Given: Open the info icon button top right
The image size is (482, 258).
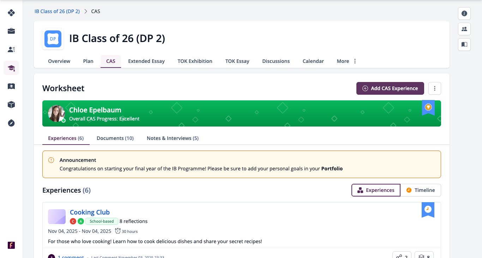Looking at the screenshot, I should (x=464, y=13).
